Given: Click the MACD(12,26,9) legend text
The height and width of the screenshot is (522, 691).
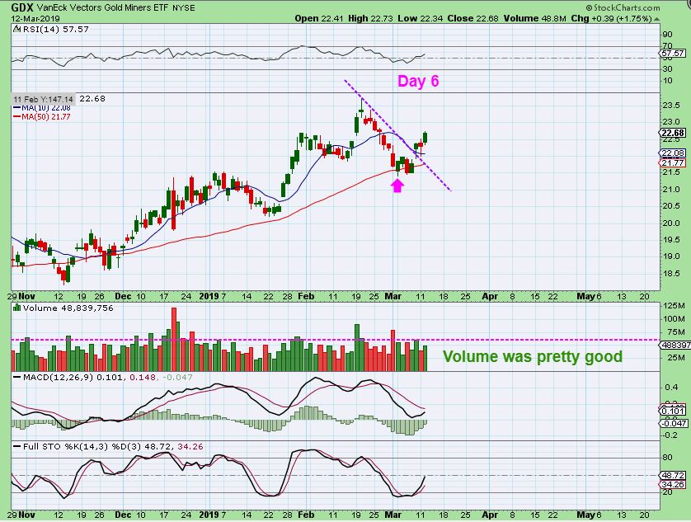Looking at the screenshot, I should tap(59, 378).
